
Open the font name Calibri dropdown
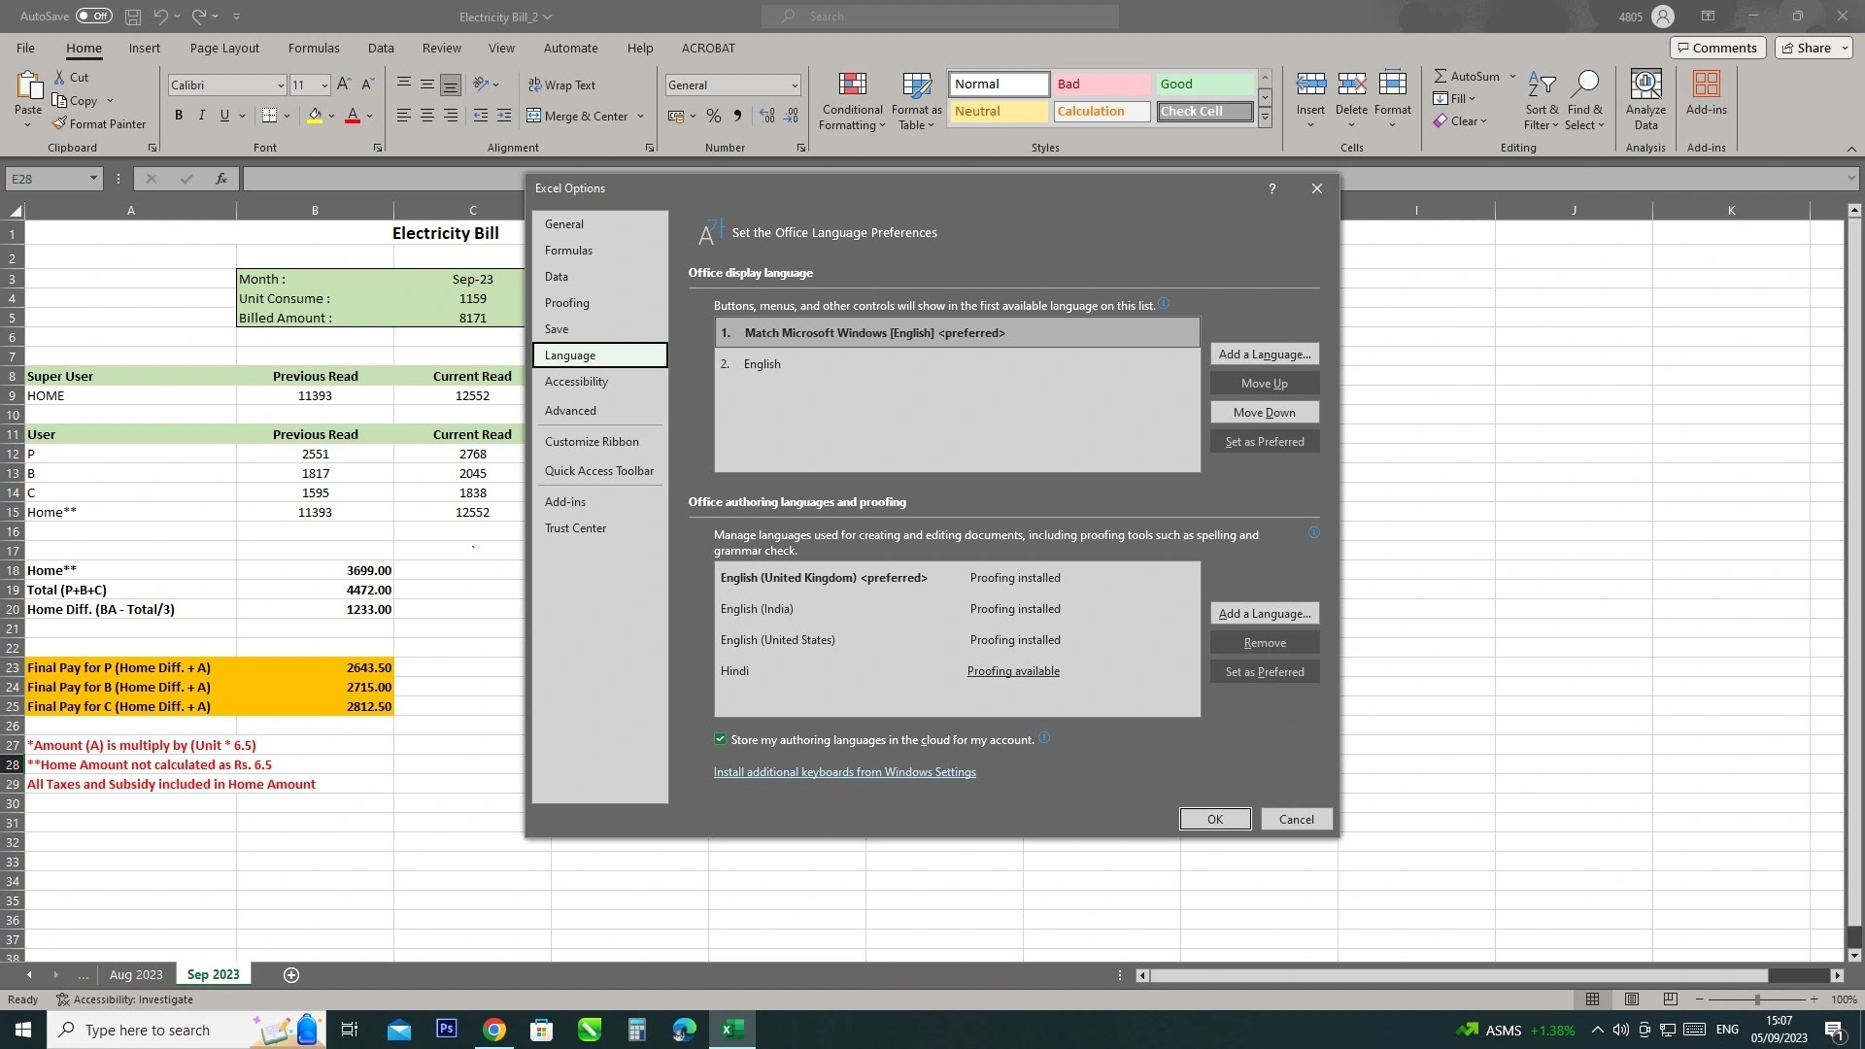[281, 85]
